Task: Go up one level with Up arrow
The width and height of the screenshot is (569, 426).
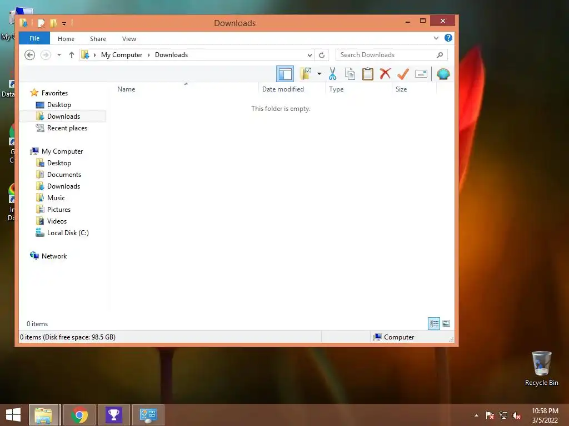Action: (72, 55)
